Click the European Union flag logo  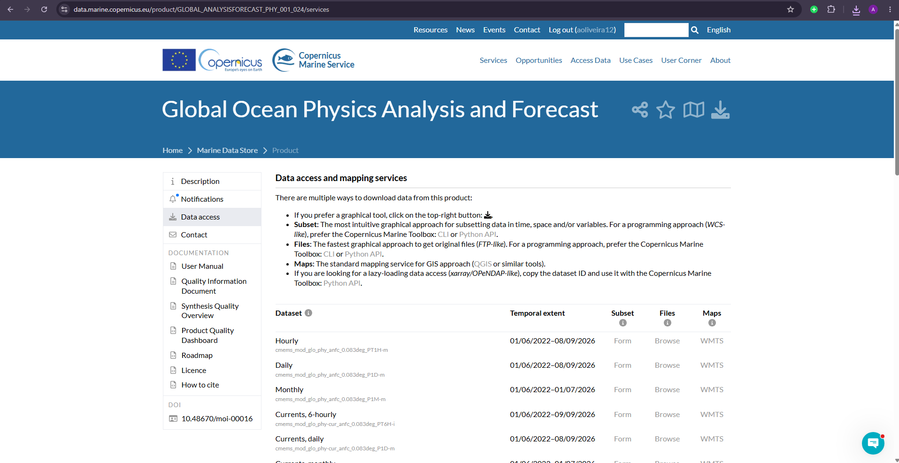click(179, 60)
